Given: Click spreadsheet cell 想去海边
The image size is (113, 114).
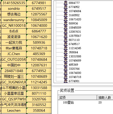Looking at the screenshot, I should (14, 14).
